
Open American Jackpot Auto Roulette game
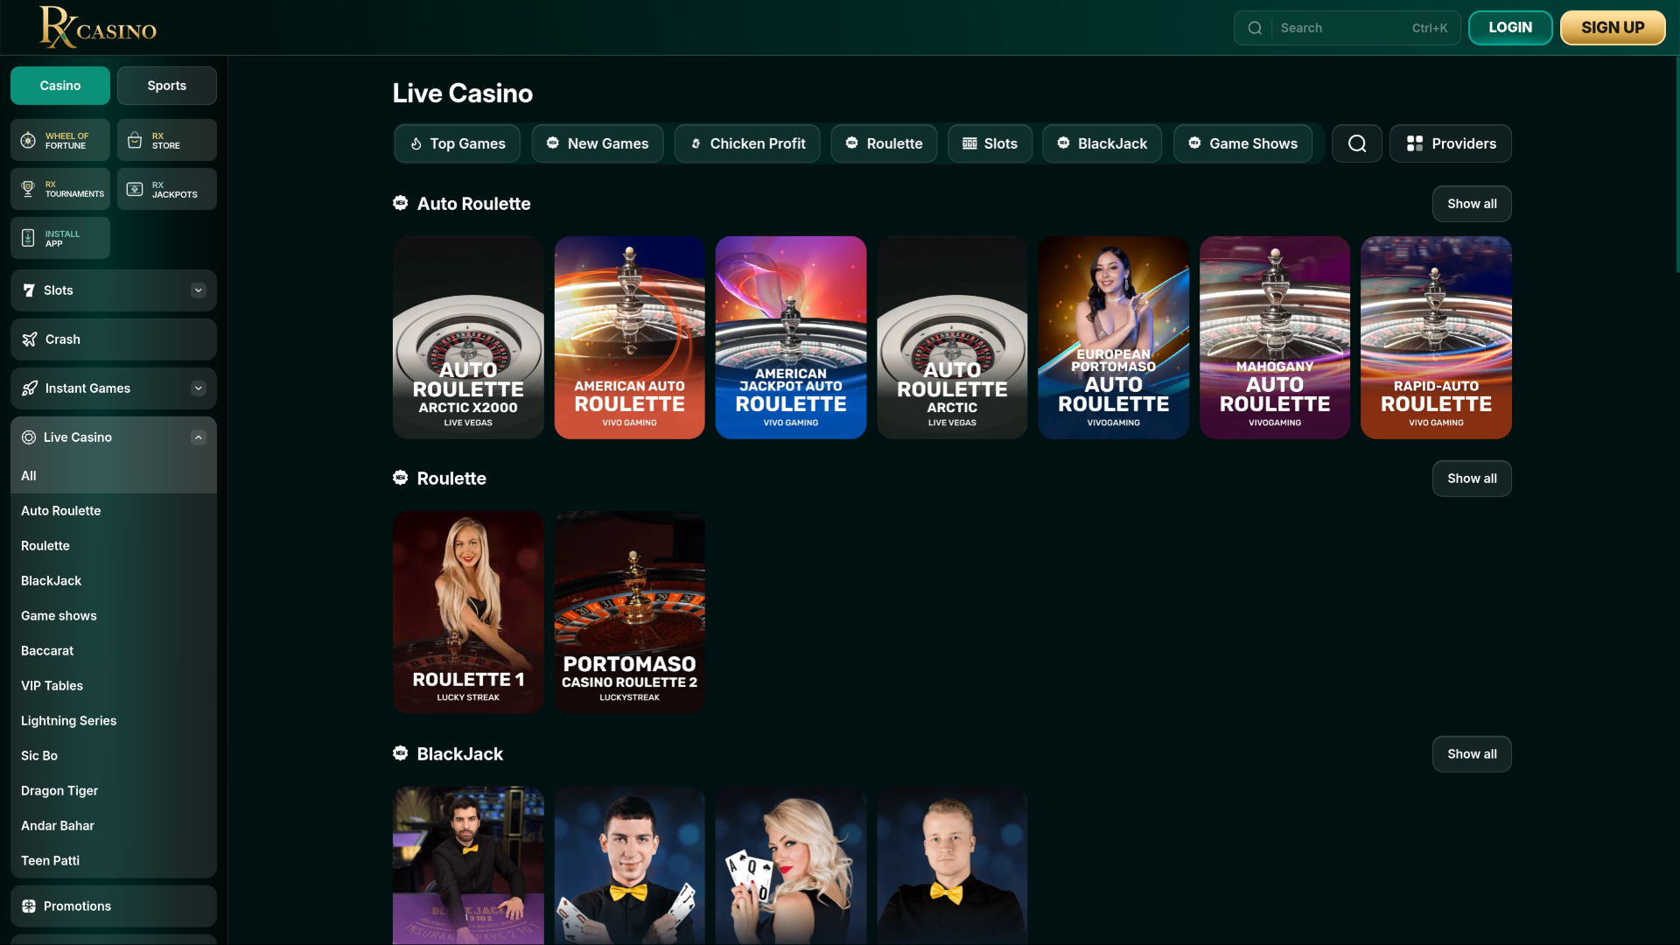[791, 338]
